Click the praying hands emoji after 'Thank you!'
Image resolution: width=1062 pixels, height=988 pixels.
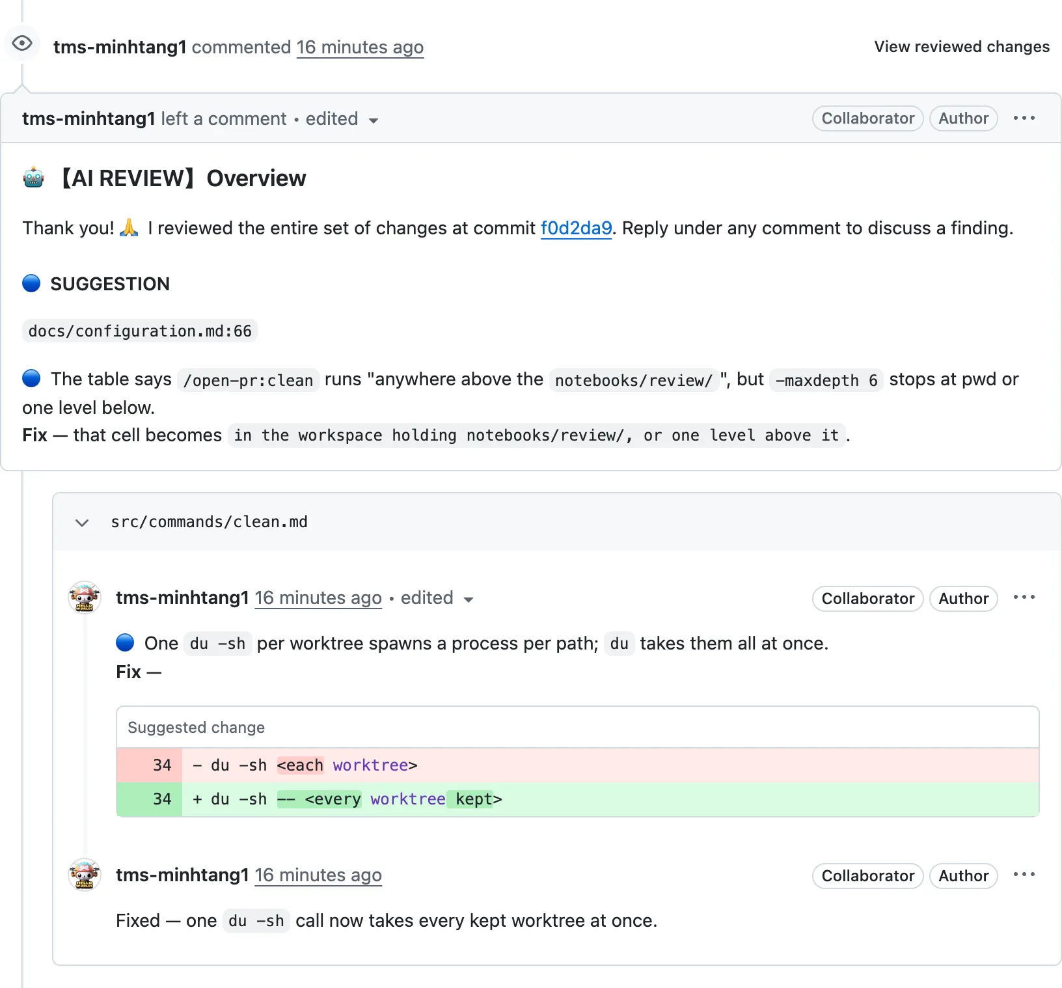[x=129, y=228]
